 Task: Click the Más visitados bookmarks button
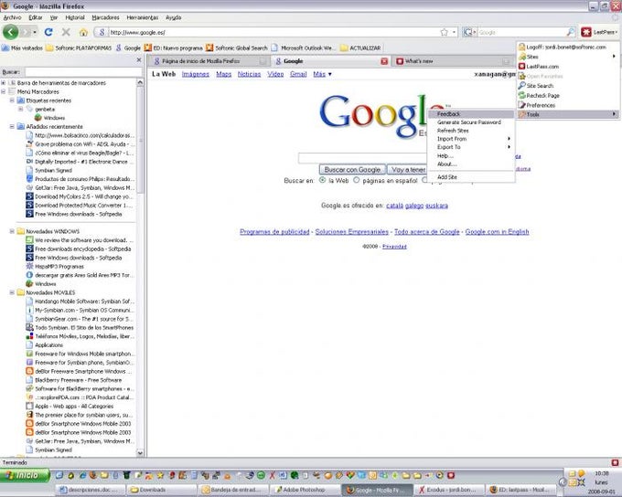[22, 48]
